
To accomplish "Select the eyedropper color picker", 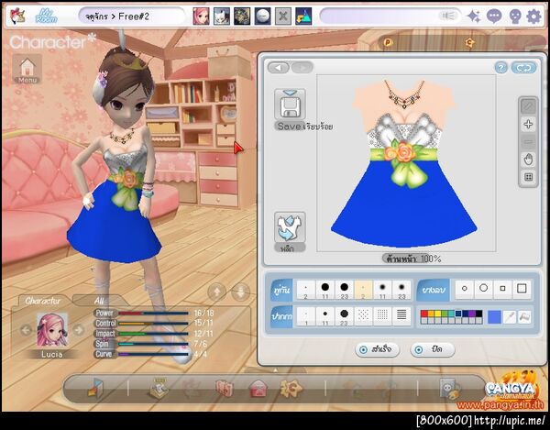I will click(509, 317).
